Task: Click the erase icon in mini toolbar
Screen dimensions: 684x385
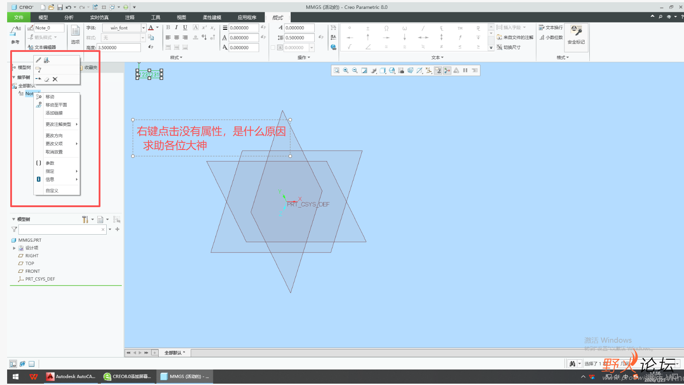Action: pyautogui.click(x=47, y=79)
